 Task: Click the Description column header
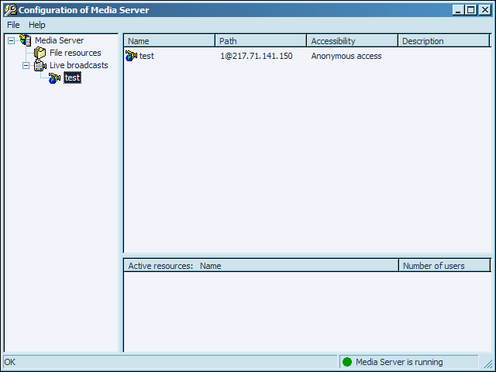pyautogui.click(x=443, y=41)
